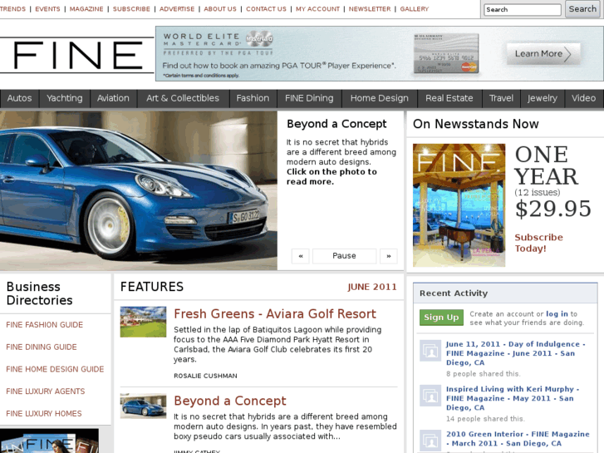Click the Advertise top link
604x453 pixels.
click(x=177, y=9)
